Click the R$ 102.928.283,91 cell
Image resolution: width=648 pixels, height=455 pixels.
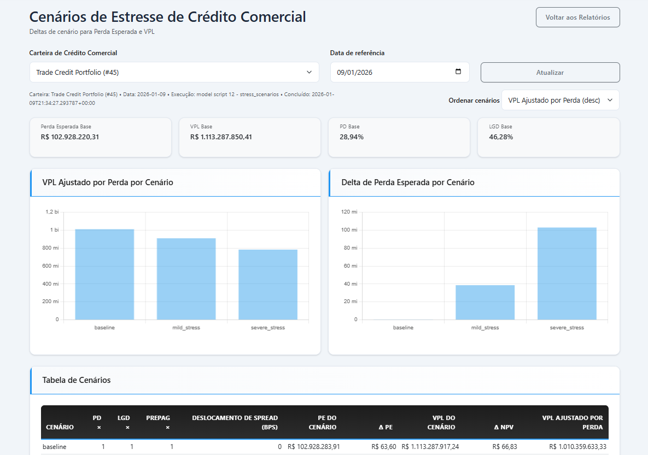point(314,447)
